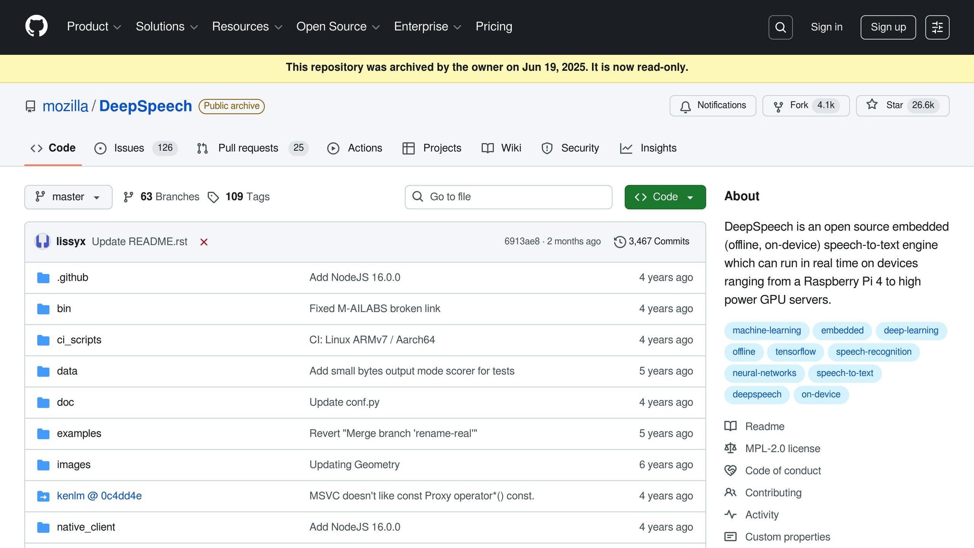Select the Code tab

53,148
